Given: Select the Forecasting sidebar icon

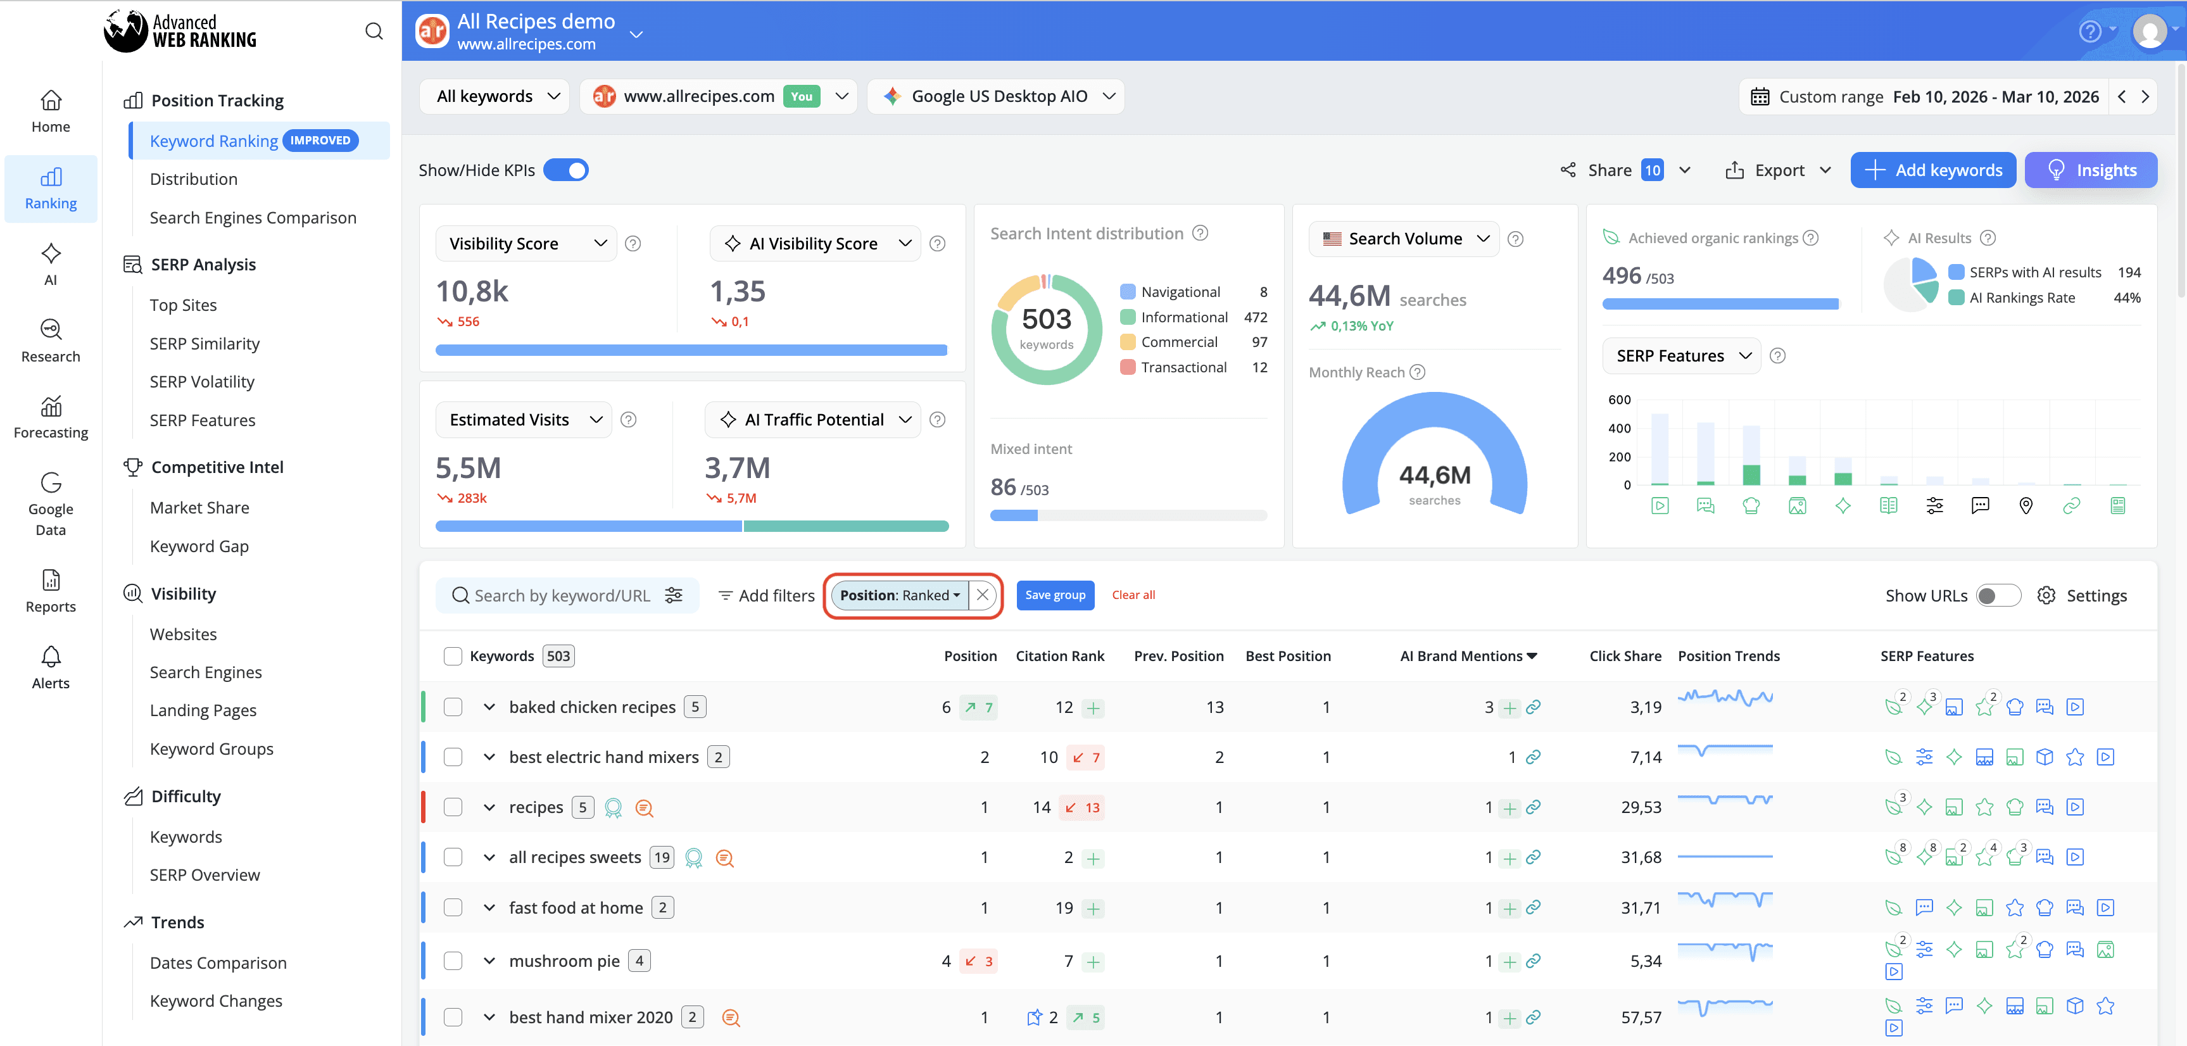Looking at the screenshot, I should 50,416.
